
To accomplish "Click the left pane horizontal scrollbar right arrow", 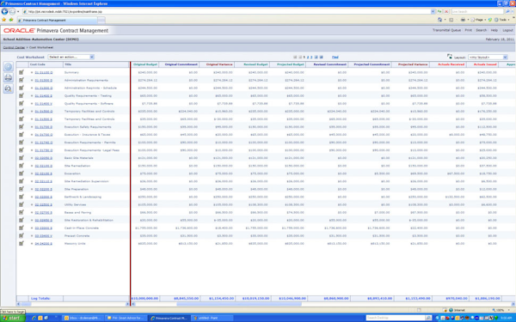I will (127, 304).
